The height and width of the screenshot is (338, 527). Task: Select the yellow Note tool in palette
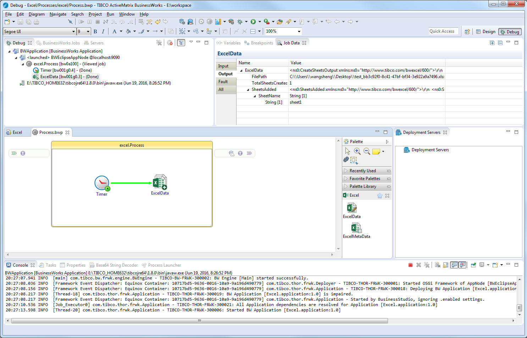coord(376,152)
